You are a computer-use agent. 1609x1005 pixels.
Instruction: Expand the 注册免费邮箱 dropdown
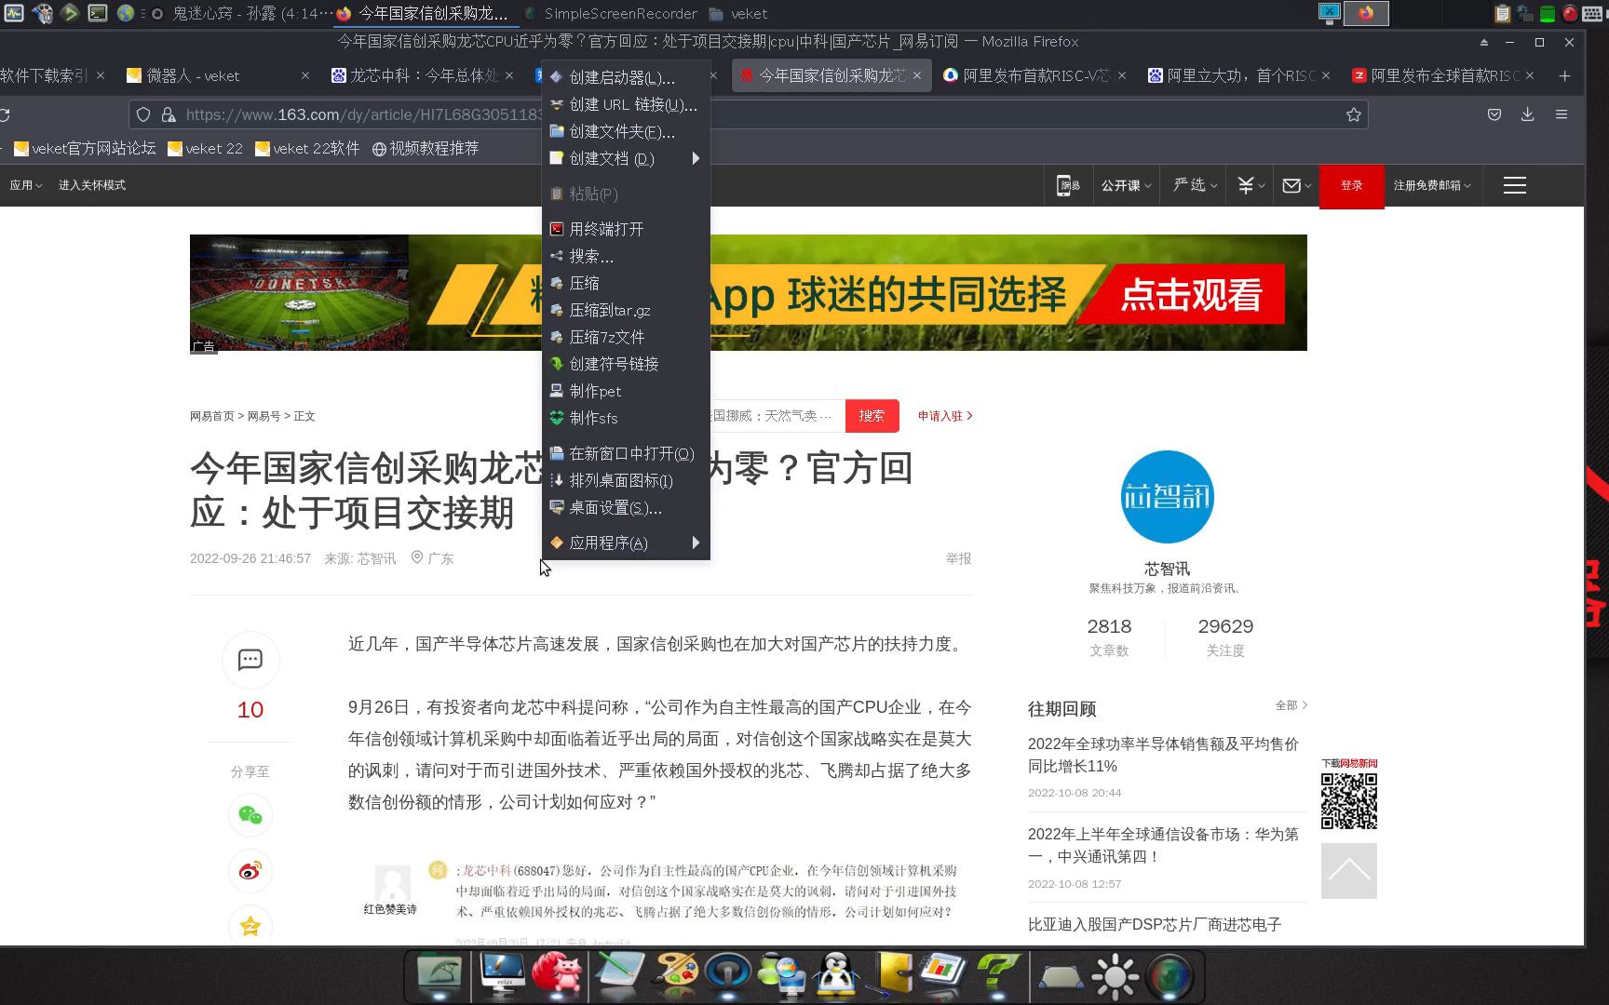coord(1432,185)
